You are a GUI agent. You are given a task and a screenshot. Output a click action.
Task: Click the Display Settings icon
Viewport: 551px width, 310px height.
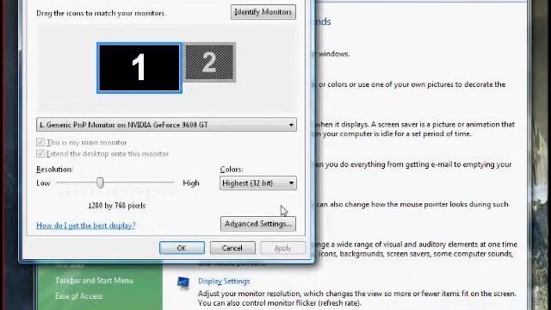coord(183,282)
